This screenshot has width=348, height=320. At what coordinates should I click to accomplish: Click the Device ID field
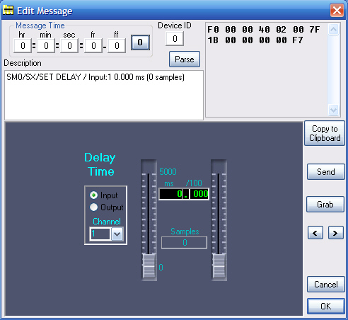(175, 38)
